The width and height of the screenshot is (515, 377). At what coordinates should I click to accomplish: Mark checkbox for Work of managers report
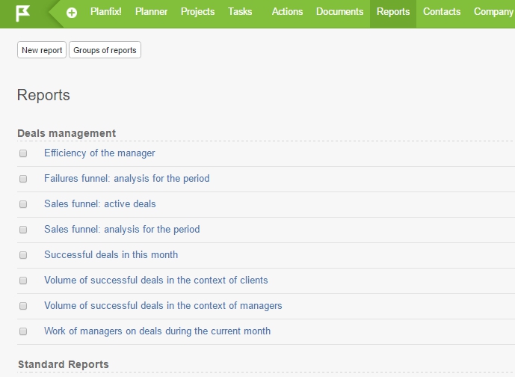pyautogui.click(x=23, y=331)
